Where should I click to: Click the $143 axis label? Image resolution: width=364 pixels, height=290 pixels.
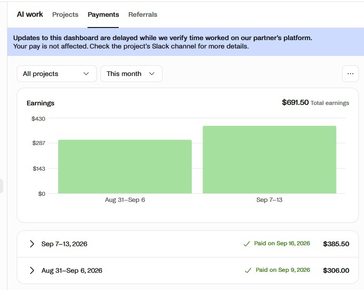tap(39, 168)
